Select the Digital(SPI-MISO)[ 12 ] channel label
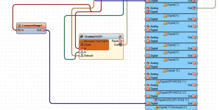This screenshot has height=110, width=219. [x=173, y=93]
